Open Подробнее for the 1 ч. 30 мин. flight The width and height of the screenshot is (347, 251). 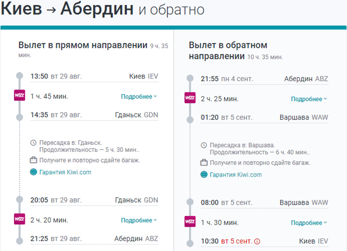[309, 223]
